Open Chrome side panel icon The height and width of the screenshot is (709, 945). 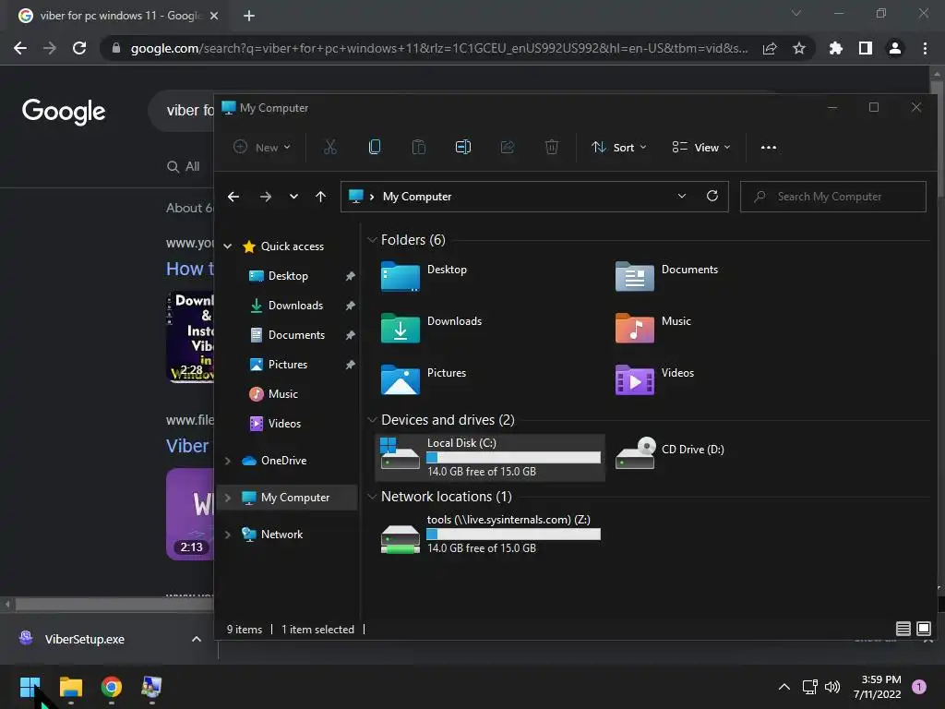(x=866, y=48)
